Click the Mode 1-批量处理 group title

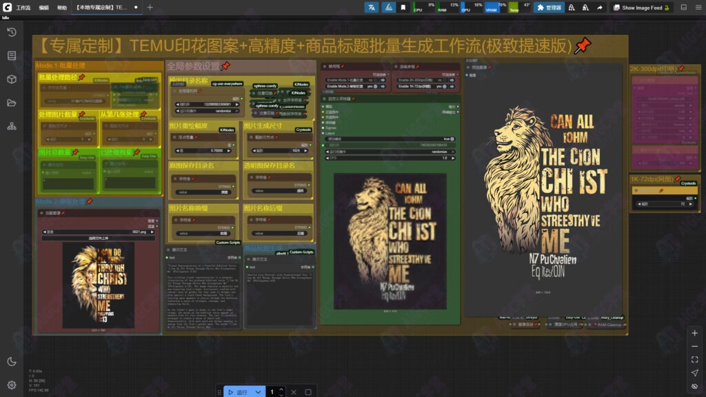point(61,65)
